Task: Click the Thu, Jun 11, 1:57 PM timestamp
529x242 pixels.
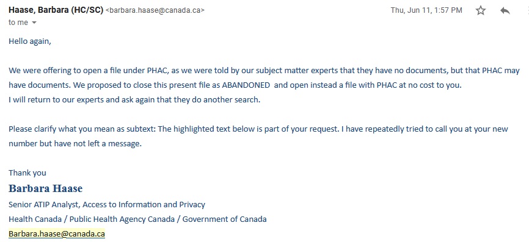Action: (x=426, y=10)
